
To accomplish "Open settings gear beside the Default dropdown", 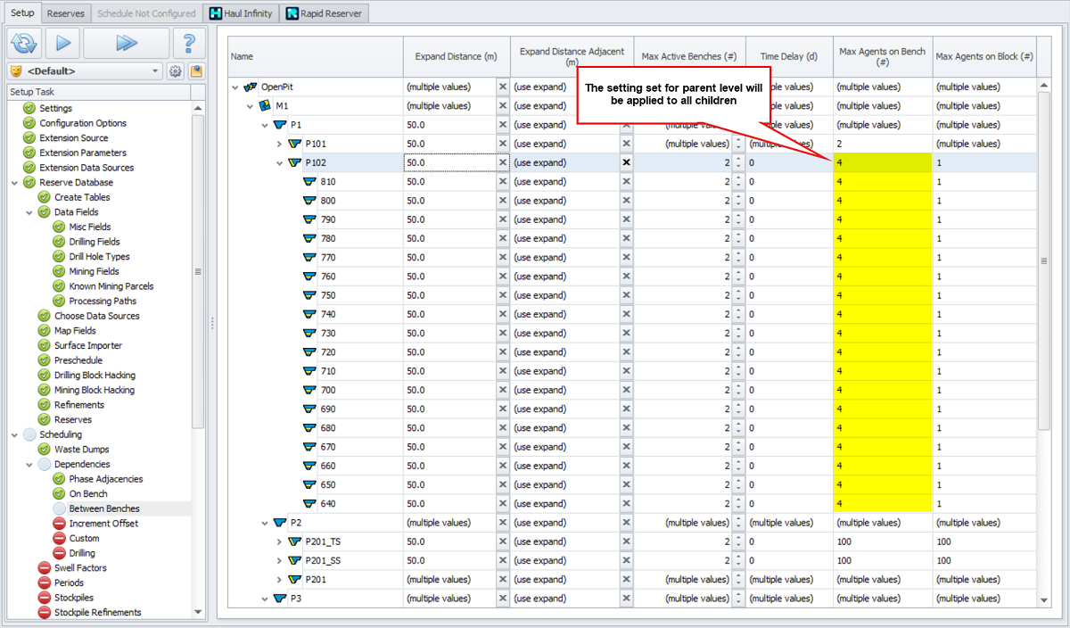I will click(x=176, y=71).
